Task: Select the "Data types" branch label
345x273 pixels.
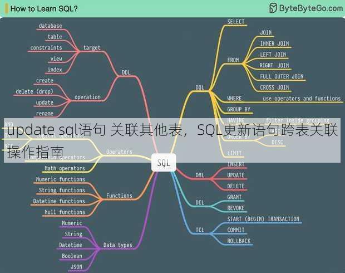Action: coord(118,245)
